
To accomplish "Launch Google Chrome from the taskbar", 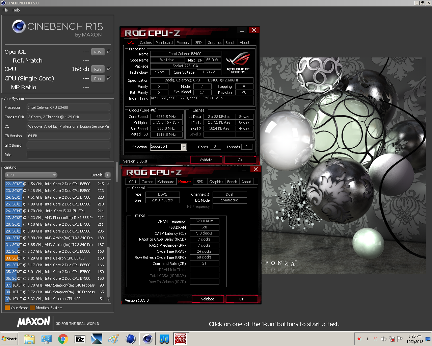I will pos(63,339).
